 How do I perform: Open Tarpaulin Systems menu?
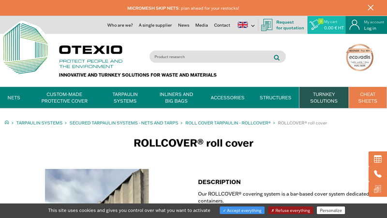(125, 98)
